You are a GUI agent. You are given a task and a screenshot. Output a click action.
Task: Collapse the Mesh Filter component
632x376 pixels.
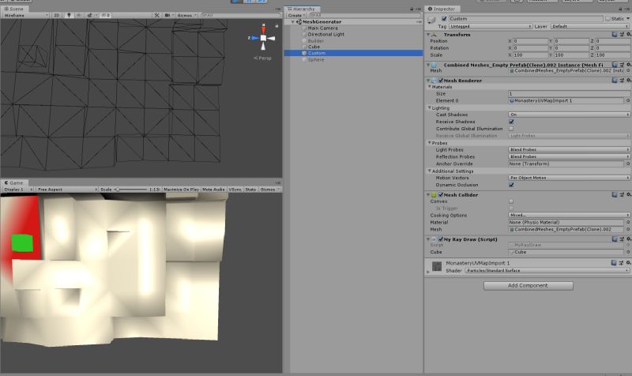click(x=428, y=65)
